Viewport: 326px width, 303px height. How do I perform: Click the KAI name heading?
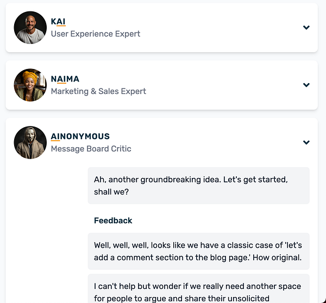[x=58, y=22]
